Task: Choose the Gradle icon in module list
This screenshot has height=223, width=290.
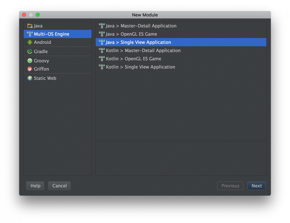Action: (30, 51)
